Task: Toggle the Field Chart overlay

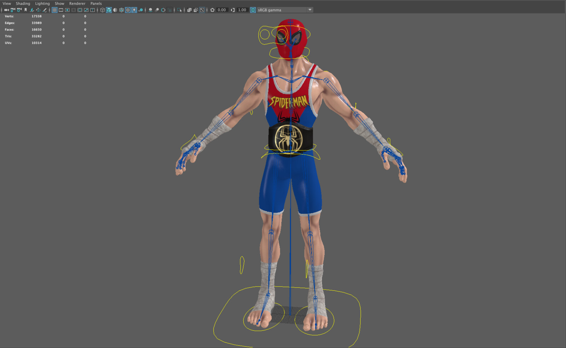Action: (x=80, y=10)
